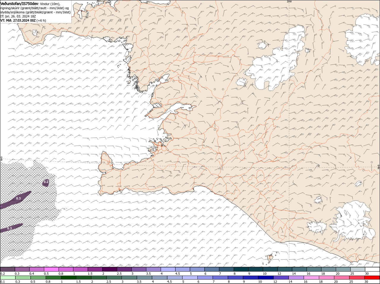Click the initial time line "IT: þri. 26.03.2024 18Z"
The image size is (380, 284).
point(18,16)
